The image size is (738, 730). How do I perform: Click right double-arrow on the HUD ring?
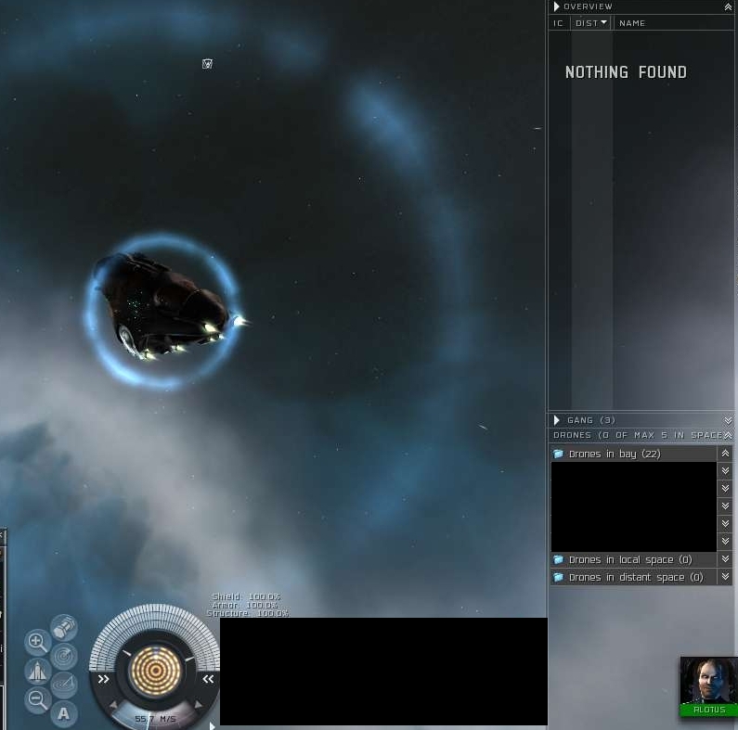(x=208, y=679)
